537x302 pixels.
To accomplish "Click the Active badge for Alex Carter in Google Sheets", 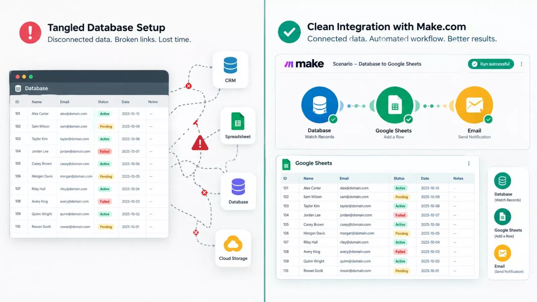I will pos(400,188).
